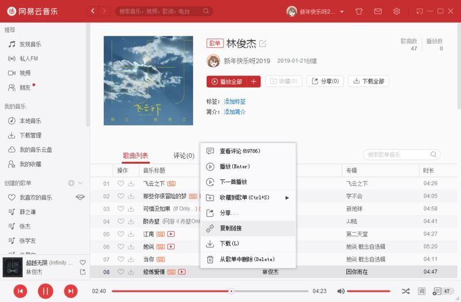Open the user account dropdown arrow

click(x=342, y=12)
